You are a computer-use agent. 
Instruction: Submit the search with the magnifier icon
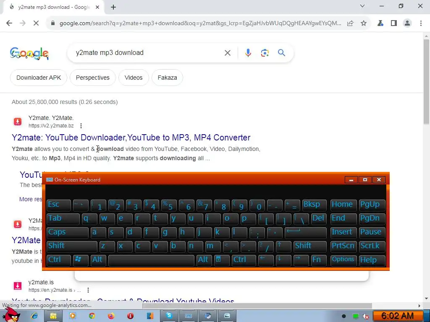tap(281, 53)
